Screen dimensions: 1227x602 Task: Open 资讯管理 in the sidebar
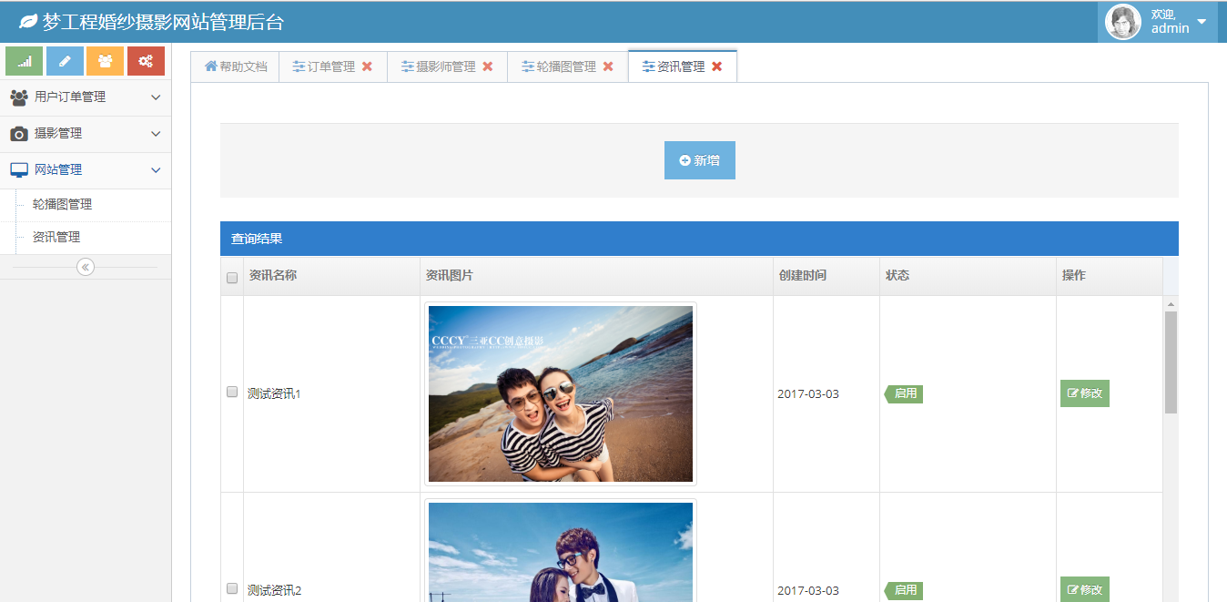[56, 238]
